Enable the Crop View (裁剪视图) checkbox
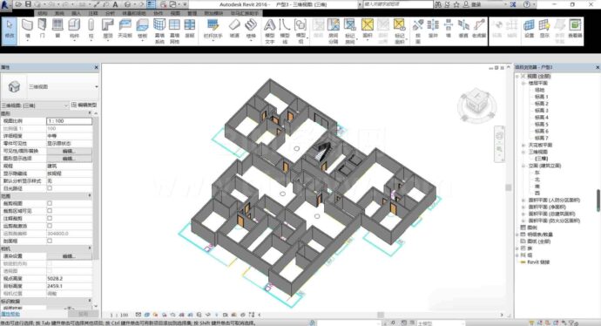Screen dimensions: 601x326 (50, 203)
